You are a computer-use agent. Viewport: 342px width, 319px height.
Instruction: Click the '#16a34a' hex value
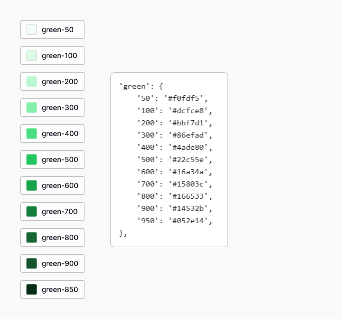tap(189, 172)
